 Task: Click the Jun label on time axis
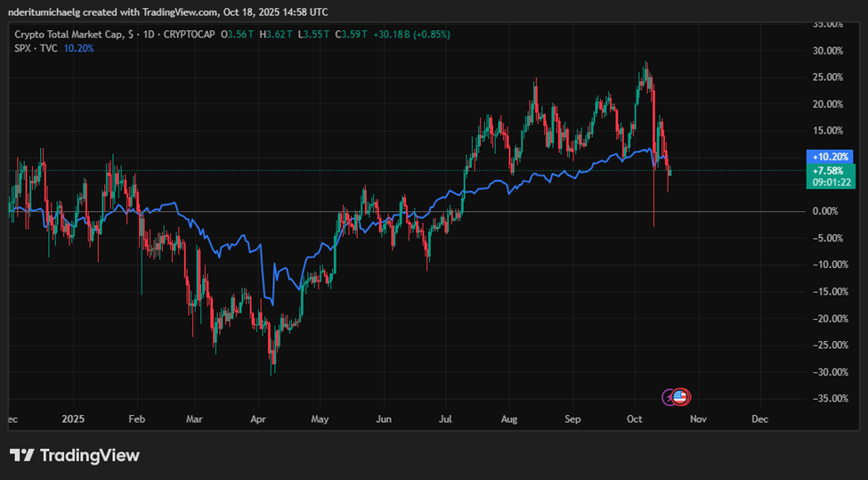384,419
